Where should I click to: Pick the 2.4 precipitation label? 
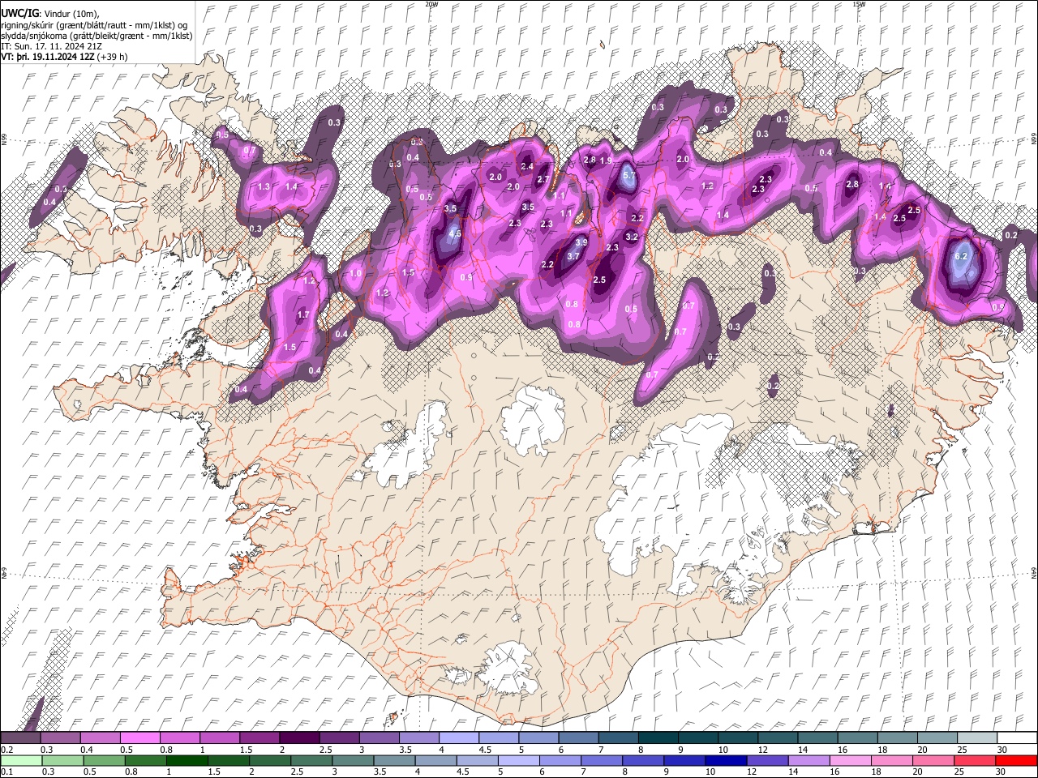[527, 167]
